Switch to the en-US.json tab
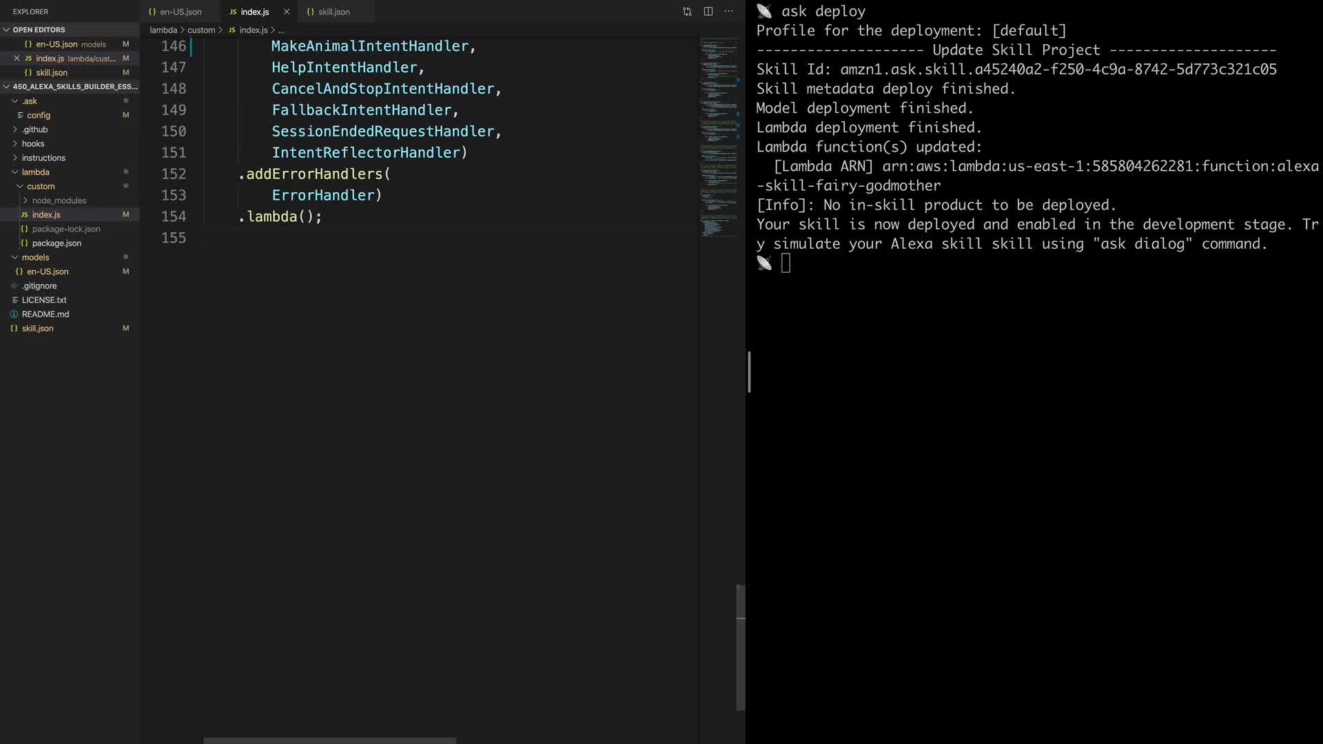Screen dimensions: 1323x744 pos(181,12)
